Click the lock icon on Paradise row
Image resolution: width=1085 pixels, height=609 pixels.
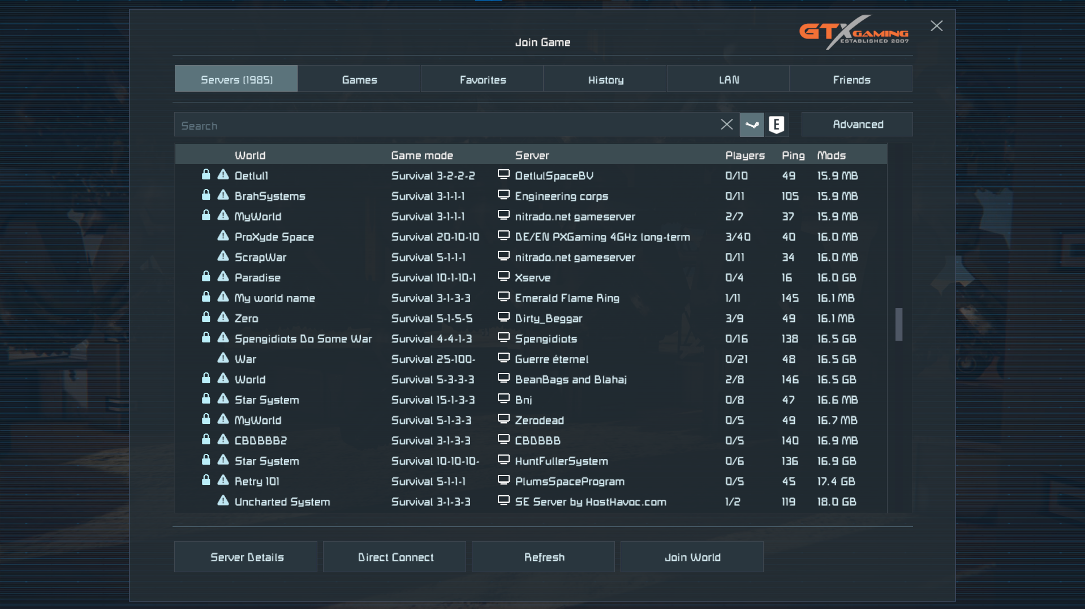click(x=206, y=276)
